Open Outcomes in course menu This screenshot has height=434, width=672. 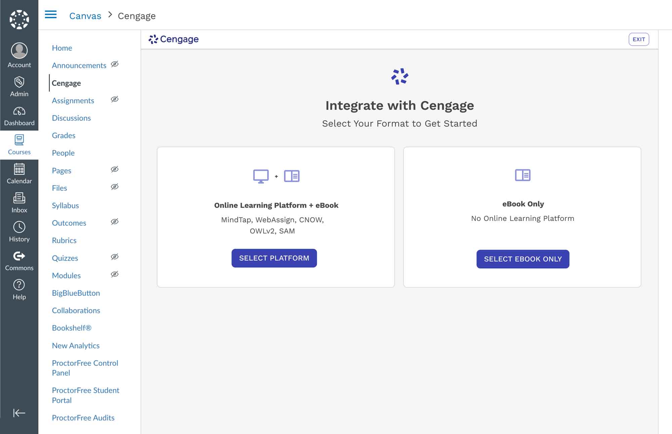[x=69, y=223]
